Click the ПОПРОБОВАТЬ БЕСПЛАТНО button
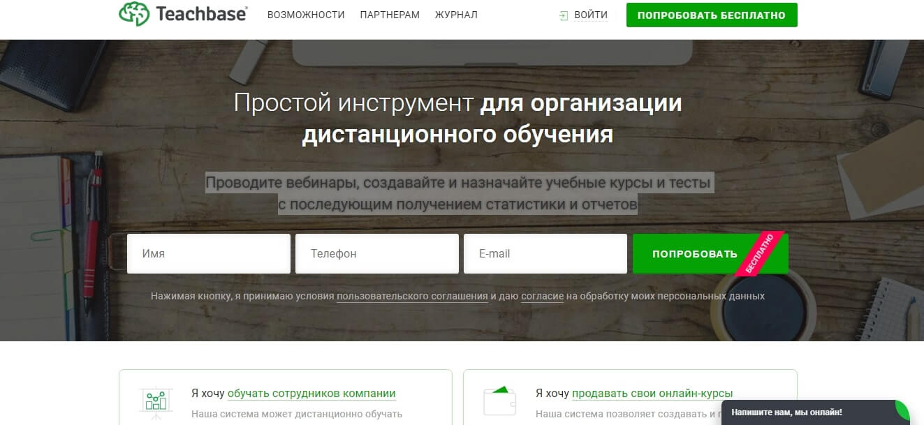This screenshot has width=924, height=425. click(x=712, y=14)
